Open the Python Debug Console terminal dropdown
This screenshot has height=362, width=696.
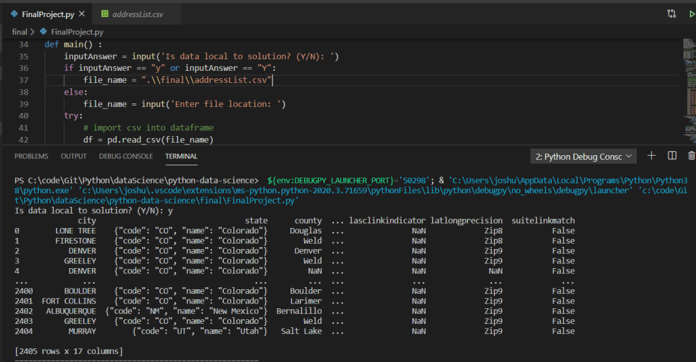click(584, 157)
